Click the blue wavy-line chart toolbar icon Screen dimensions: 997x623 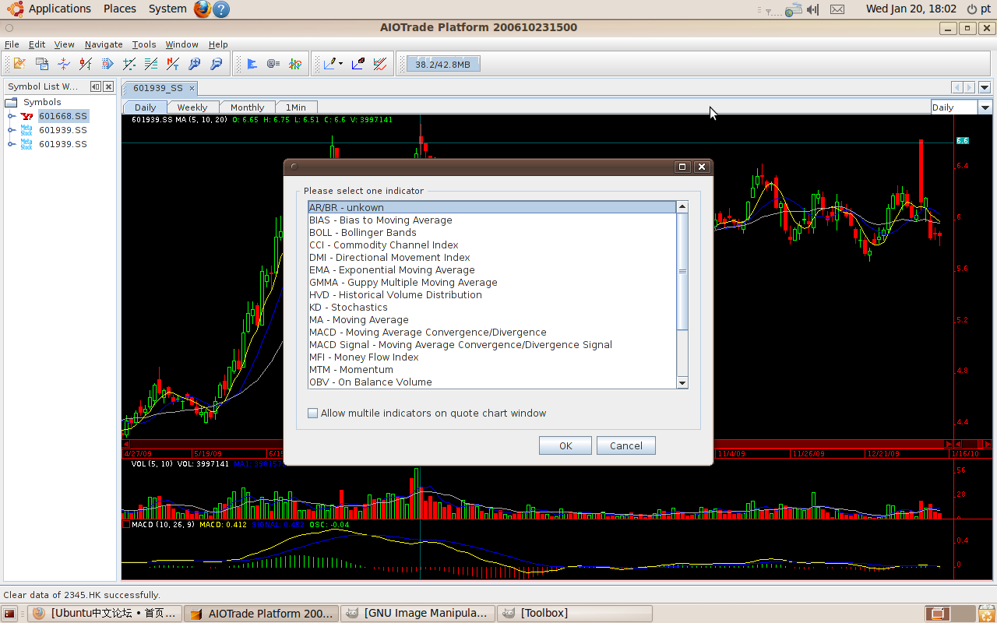coord(64,64)
